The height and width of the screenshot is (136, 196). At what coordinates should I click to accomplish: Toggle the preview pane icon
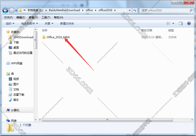pos(181,23)
